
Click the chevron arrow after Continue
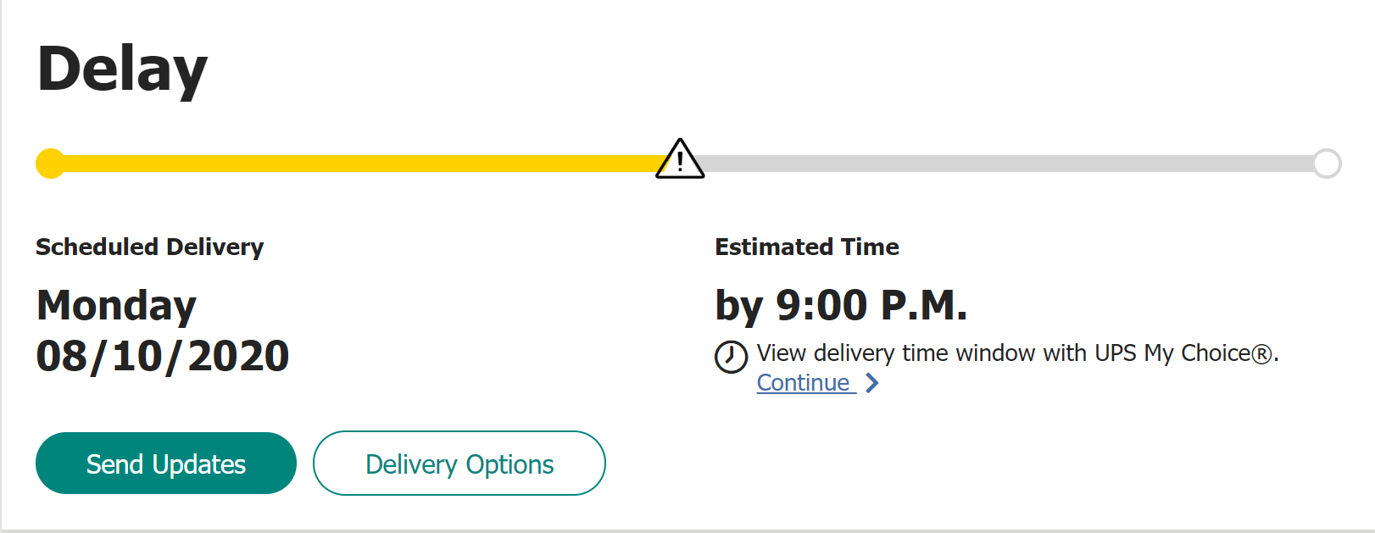coord(871,383)
